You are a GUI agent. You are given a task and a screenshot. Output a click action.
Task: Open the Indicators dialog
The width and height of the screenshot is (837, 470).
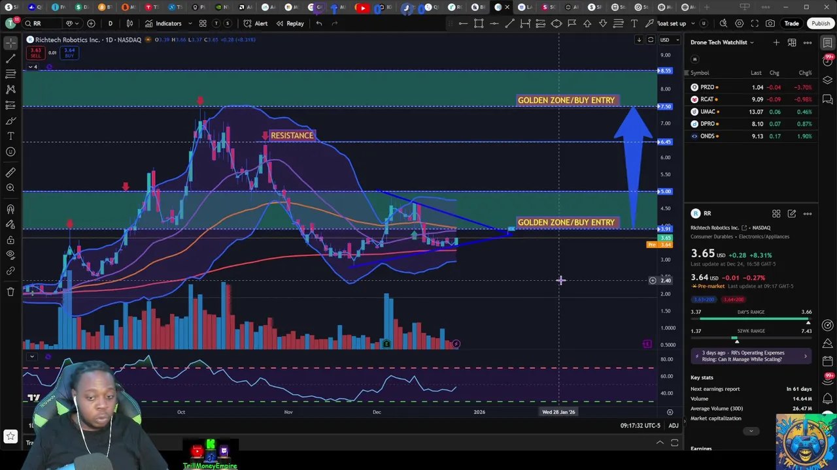pos(163,23)
